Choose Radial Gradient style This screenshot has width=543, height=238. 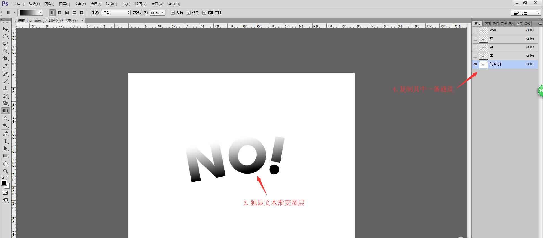click(60, 13)
